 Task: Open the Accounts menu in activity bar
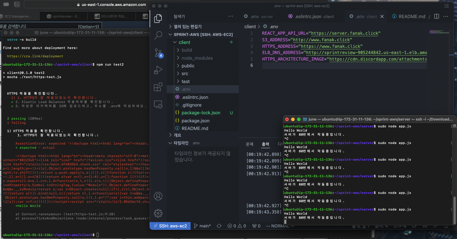coord(158,196)
